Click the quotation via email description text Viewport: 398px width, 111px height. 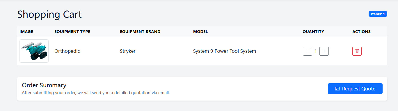pyautogui.click(x=96, y=93)
